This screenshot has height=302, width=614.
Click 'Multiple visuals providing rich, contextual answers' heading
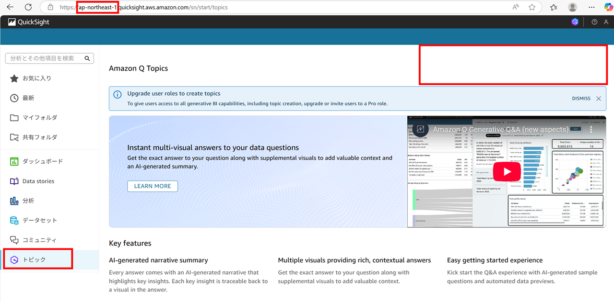(x=354, y=260)
